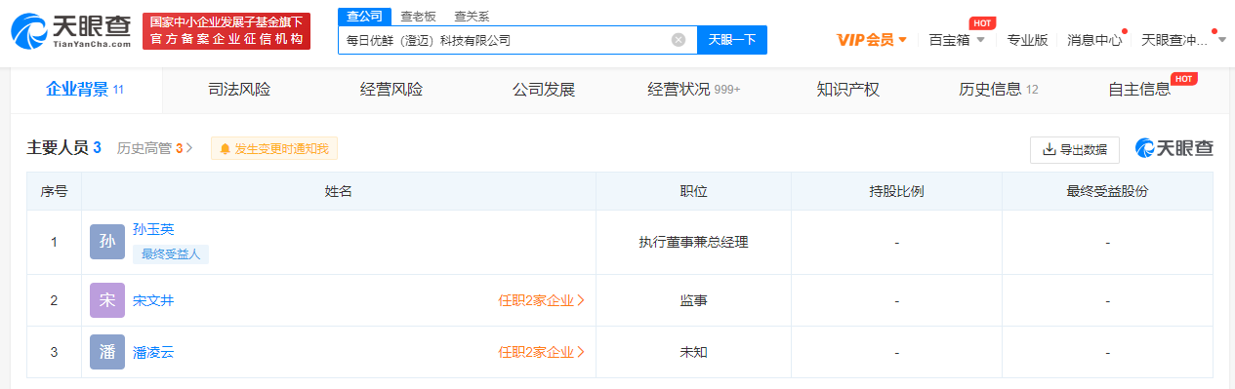Open the VIP会员 dropdown
Image resolution: width=1235 pixels, height=389 pixels.
tap(872, 40)
